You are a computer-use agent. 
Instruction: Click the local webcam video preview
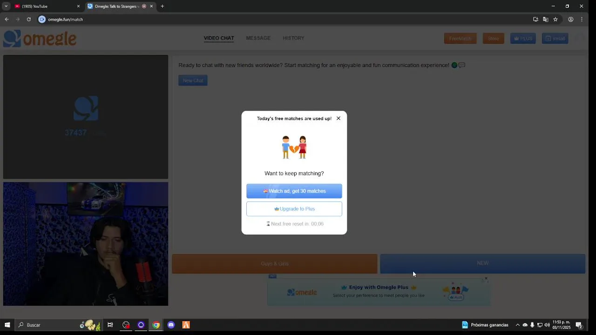click(x=86, y=244)
